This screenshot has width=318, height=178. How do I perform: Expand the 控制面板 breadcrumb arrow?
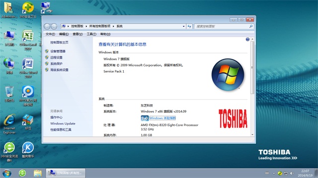tap(86, 26)
